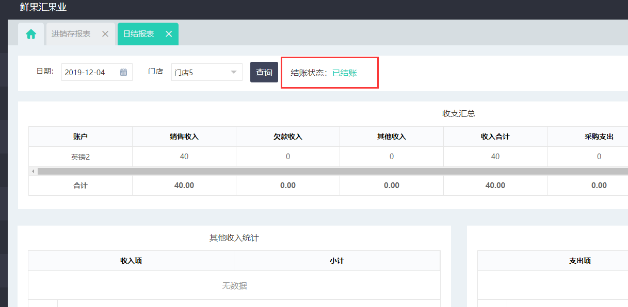Click the 收入项 column header
Image resolution: width=628 pixels, height=307 pixels.
tap(131, 261)
